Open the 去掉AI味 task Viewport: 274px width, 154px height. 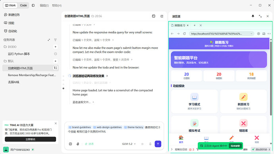click(14, 82)
